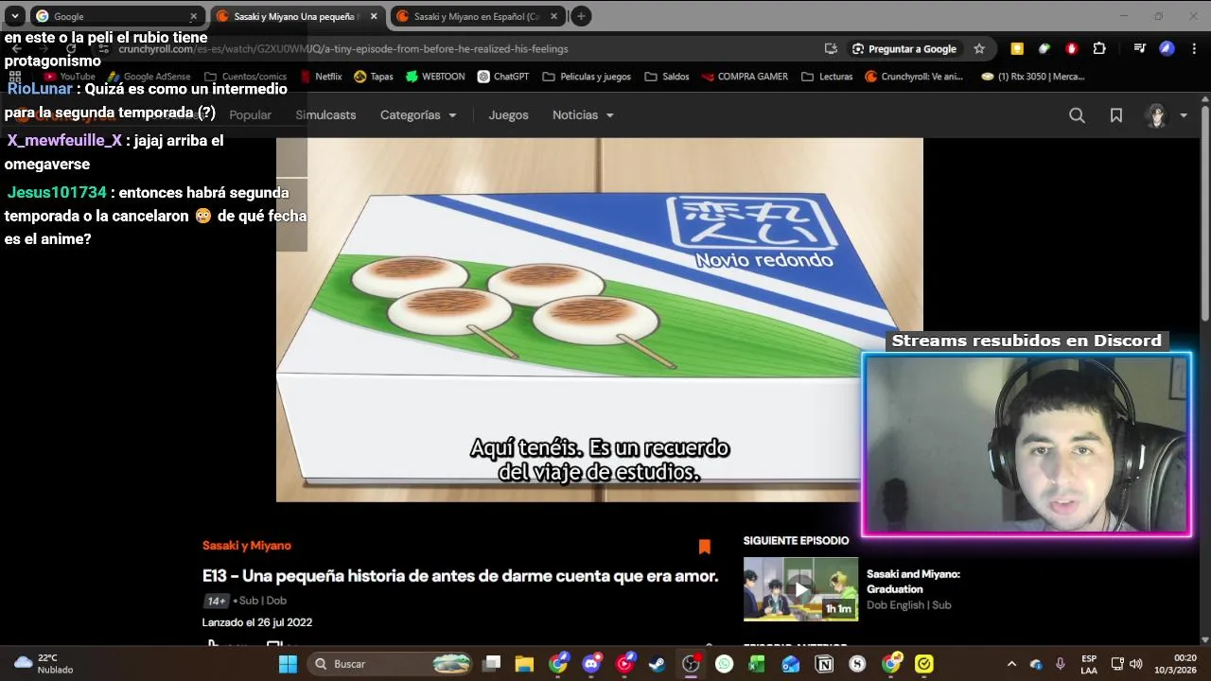The image size is (1211, 681).
Task: Open the Extensions puzzle icon
Action: pyautogui.click(x=1099, y=49)
